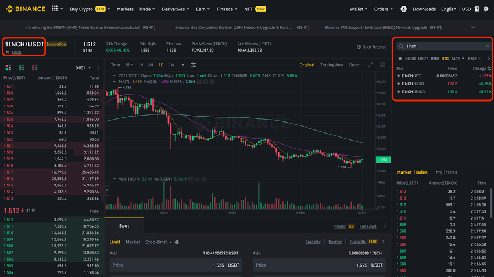
Task: Open the Trade dropdown menu
Action: coord(147,9)
